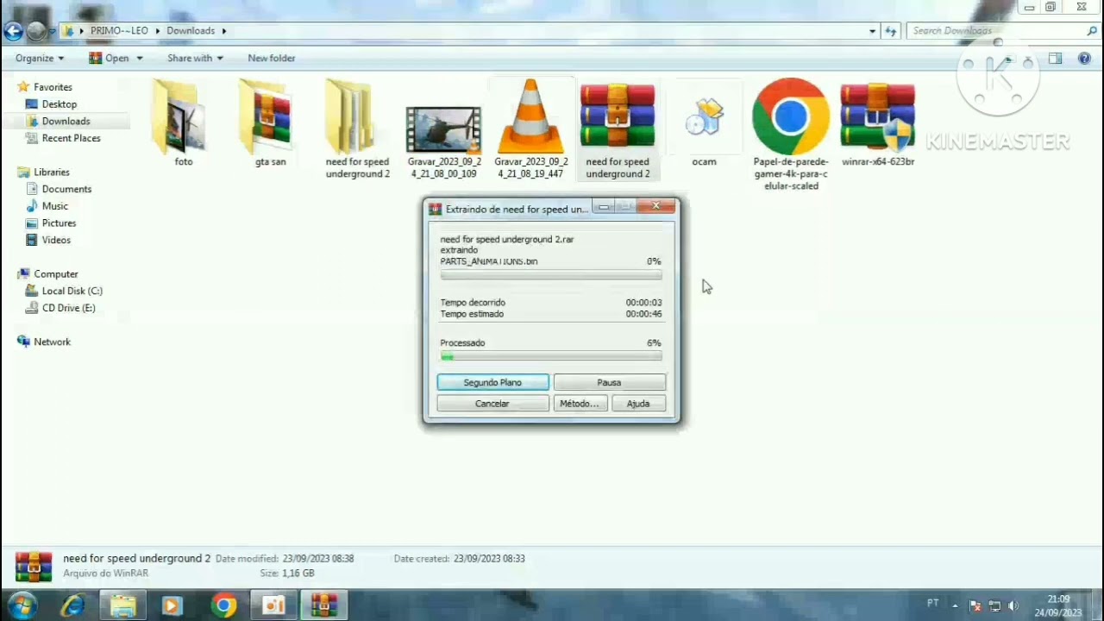Open the network icon in system tray

[994, 605]
